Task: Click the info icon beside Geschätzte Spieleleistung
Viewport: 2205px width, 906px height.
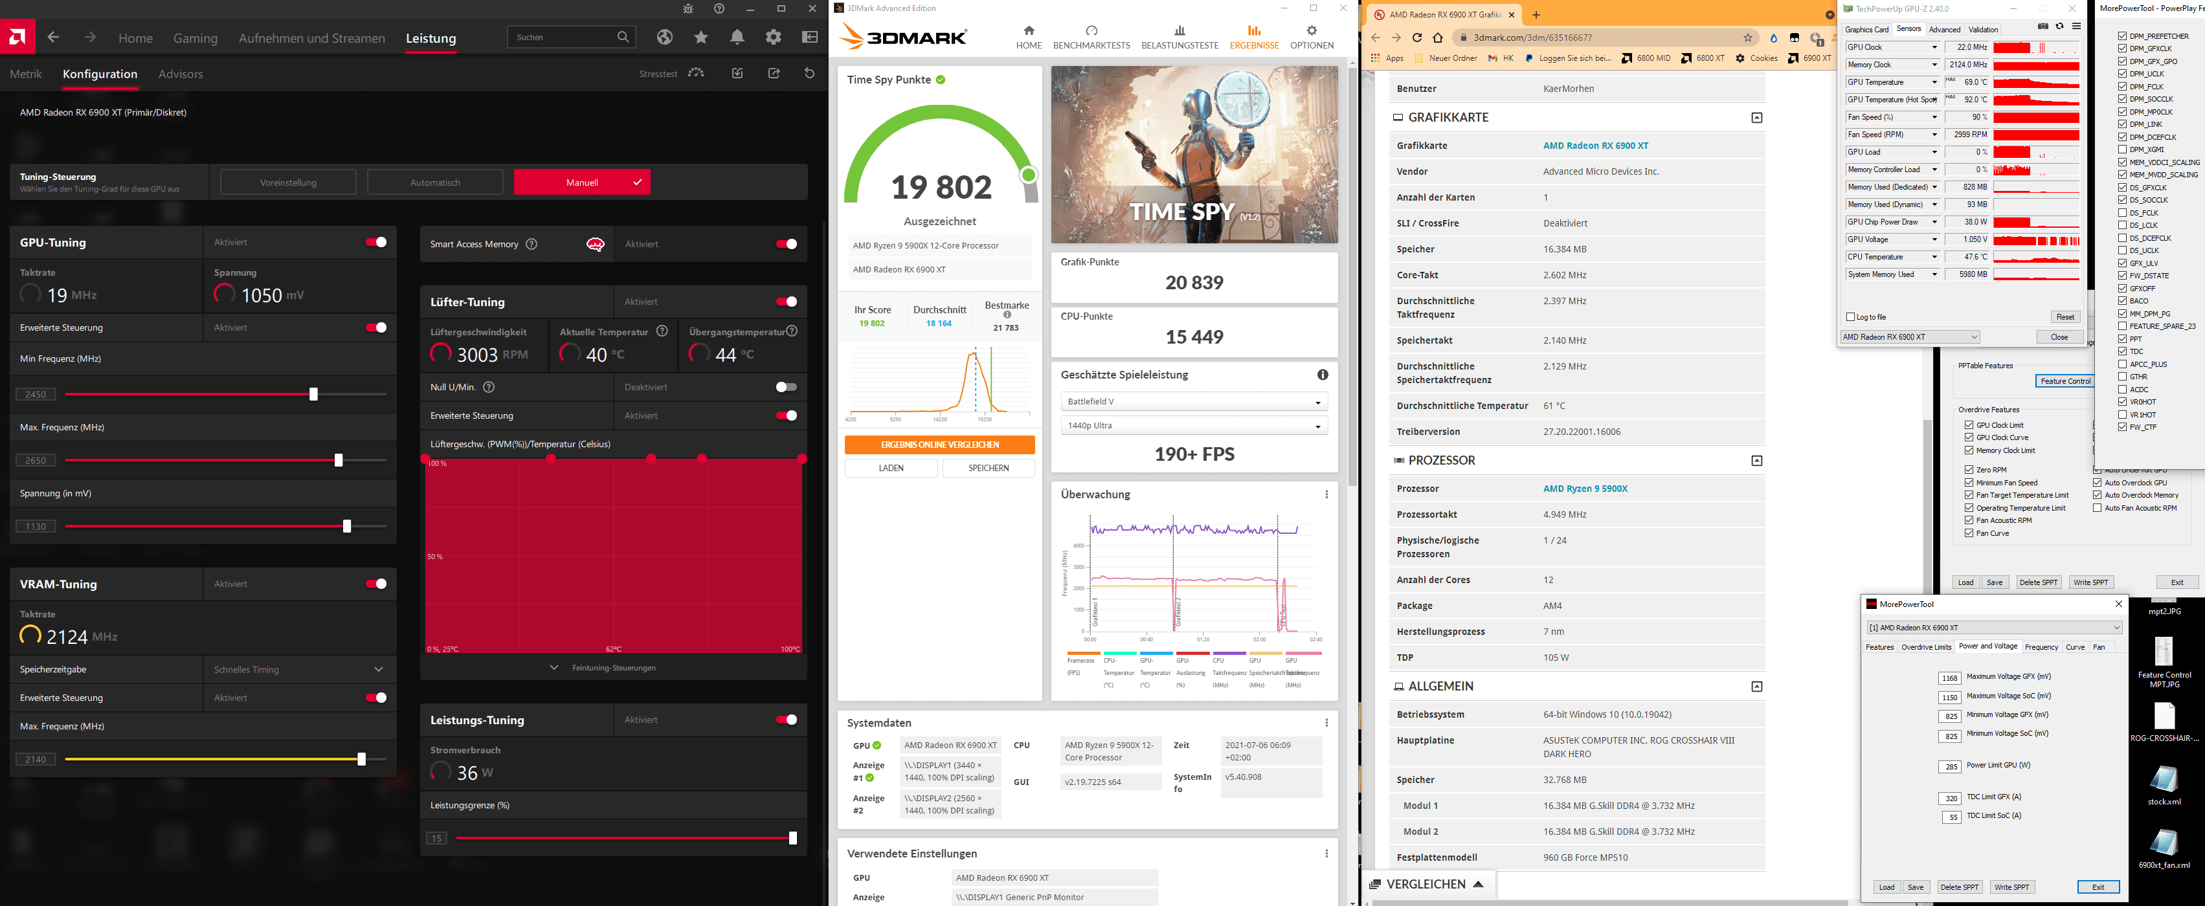Action: 1323,375
